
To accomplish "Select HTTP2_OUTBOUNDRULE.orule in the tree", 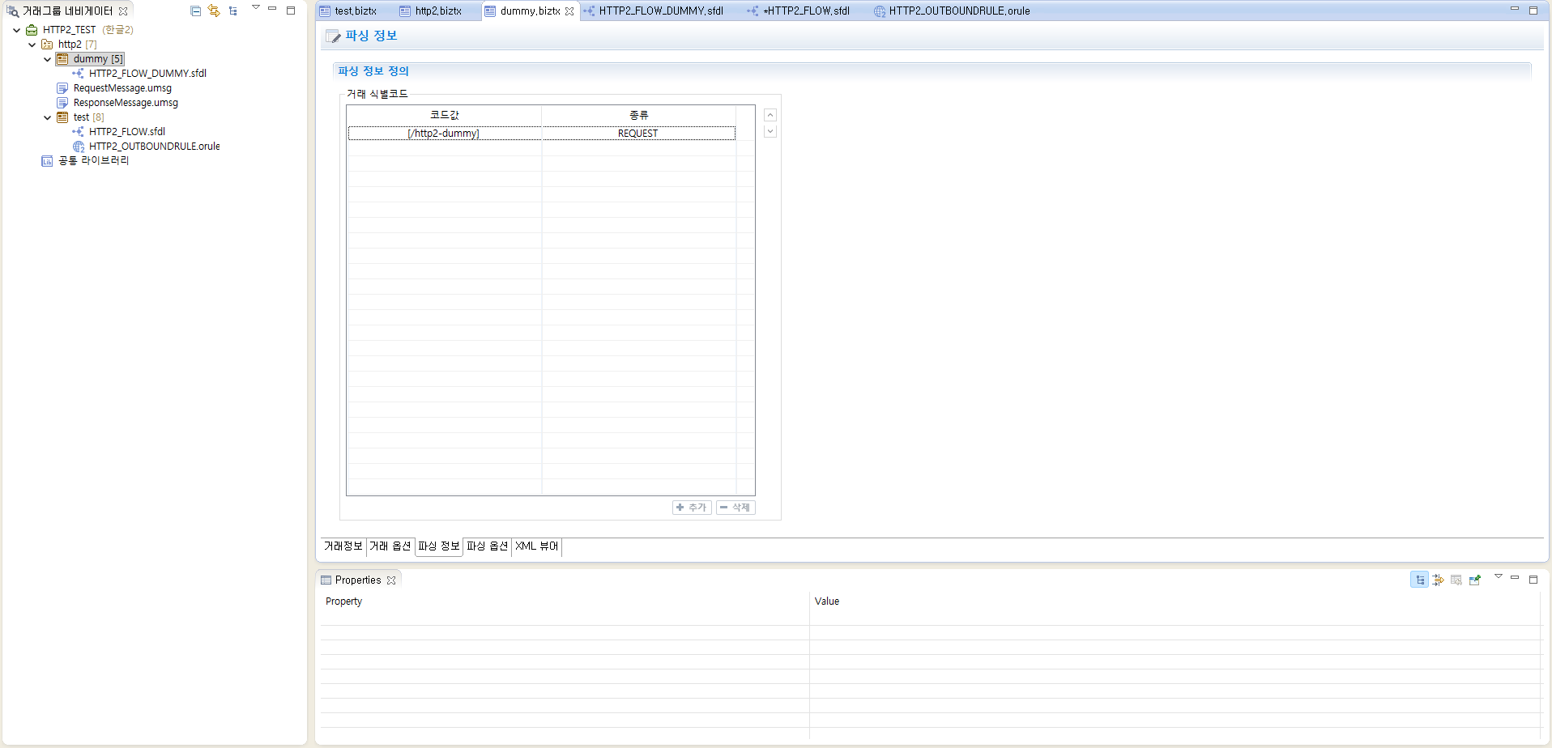I will click(x=154, y=146).
